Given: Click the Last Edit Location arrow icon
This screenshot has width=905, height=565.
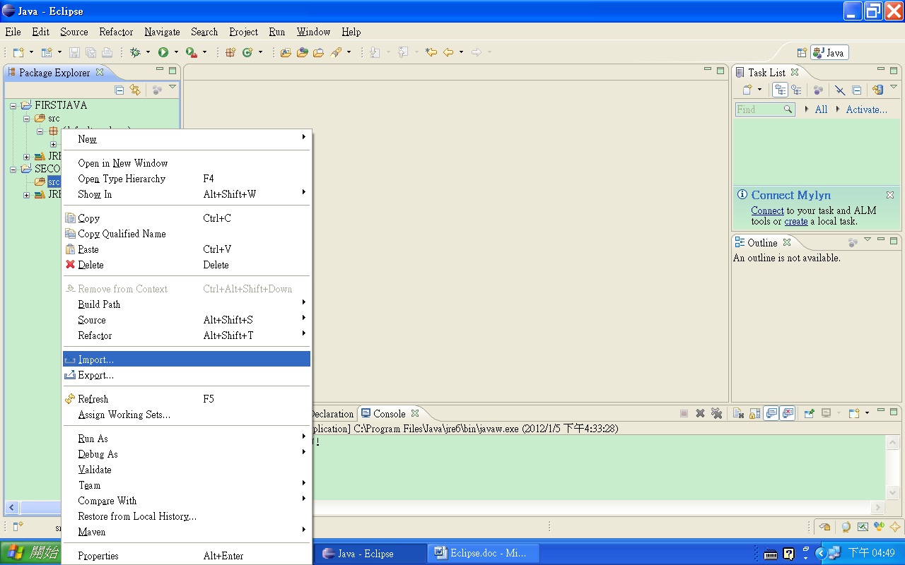Looking at the screenshot, I should click(x=431, y=52).
